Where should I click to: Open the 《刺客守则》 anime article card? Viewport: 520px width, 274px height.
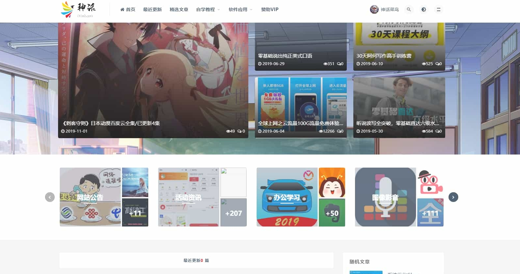click(153, 80)
